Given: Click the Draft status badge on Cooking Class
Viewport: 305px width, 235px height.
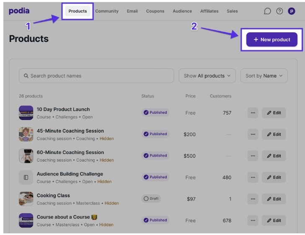Looking at the screenshot, I should (x=151, y=199).
